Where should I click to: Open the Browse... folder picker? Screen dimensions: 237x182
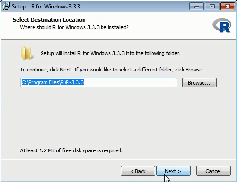coord(199,82)
